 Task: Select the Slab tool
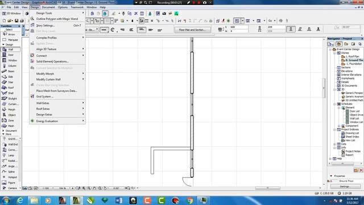(10, 77)
